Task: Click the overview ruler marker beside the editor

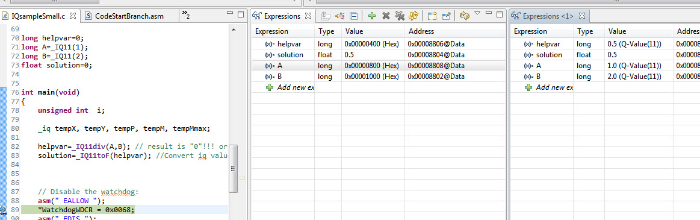Action: (243, 178)
